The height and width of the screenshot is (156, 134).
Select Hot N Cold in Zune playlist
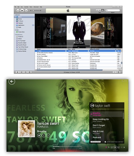pyautogui.click(x=98, y=132)
